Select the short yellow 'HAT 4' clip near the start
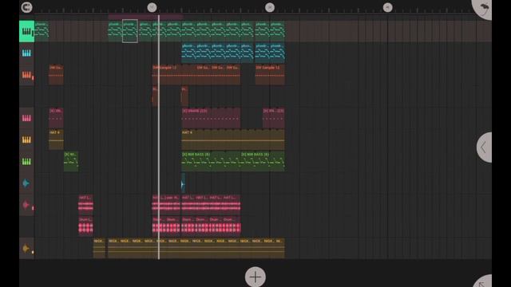511x287 pixels. pyautogui.click(x=56, y=140)
